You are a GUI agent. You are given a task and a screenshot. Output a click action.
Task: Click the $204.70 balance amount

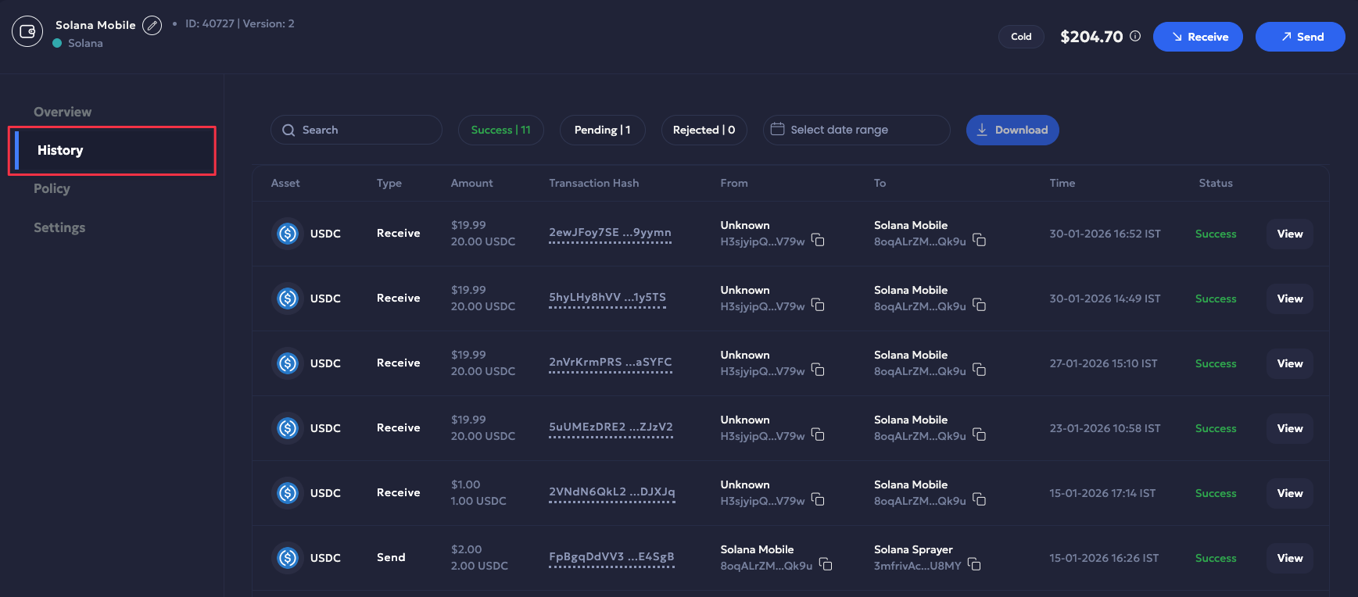[x=1091, y=37]
